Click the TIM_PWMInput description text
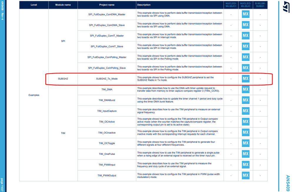The width and height of the screenshot is (294, 192). [x=175, y=165]
